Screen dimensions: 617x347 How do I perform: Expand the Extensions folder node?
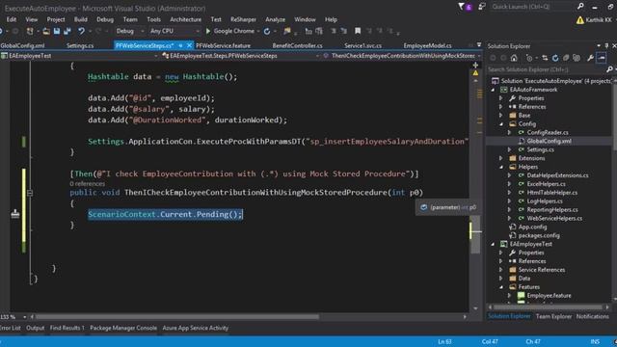501,158
